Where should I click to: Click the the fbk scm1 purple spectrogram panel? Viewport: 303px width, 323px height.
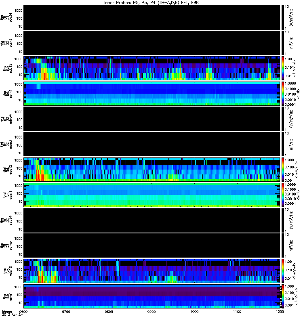pyautogui.click(x=152, y=296)
